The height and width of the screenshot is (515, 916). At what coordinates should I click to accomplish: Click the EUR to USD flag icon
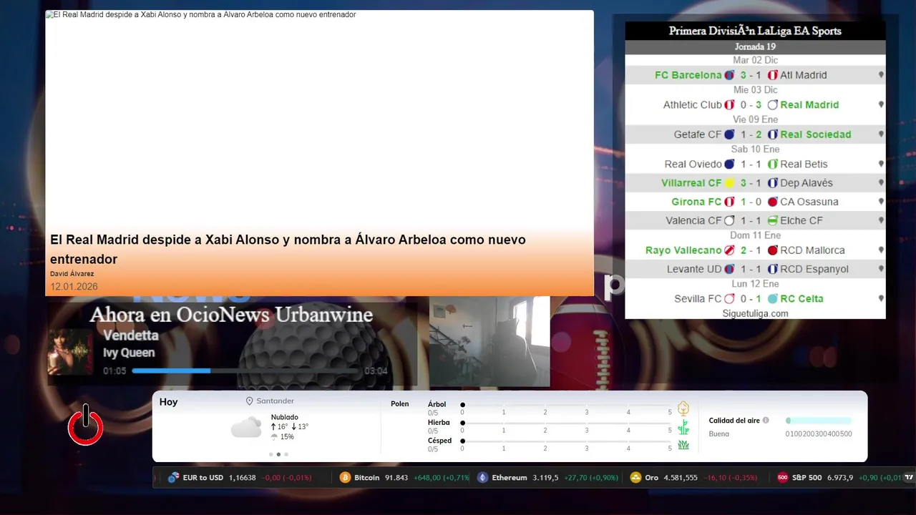(173, 478)
